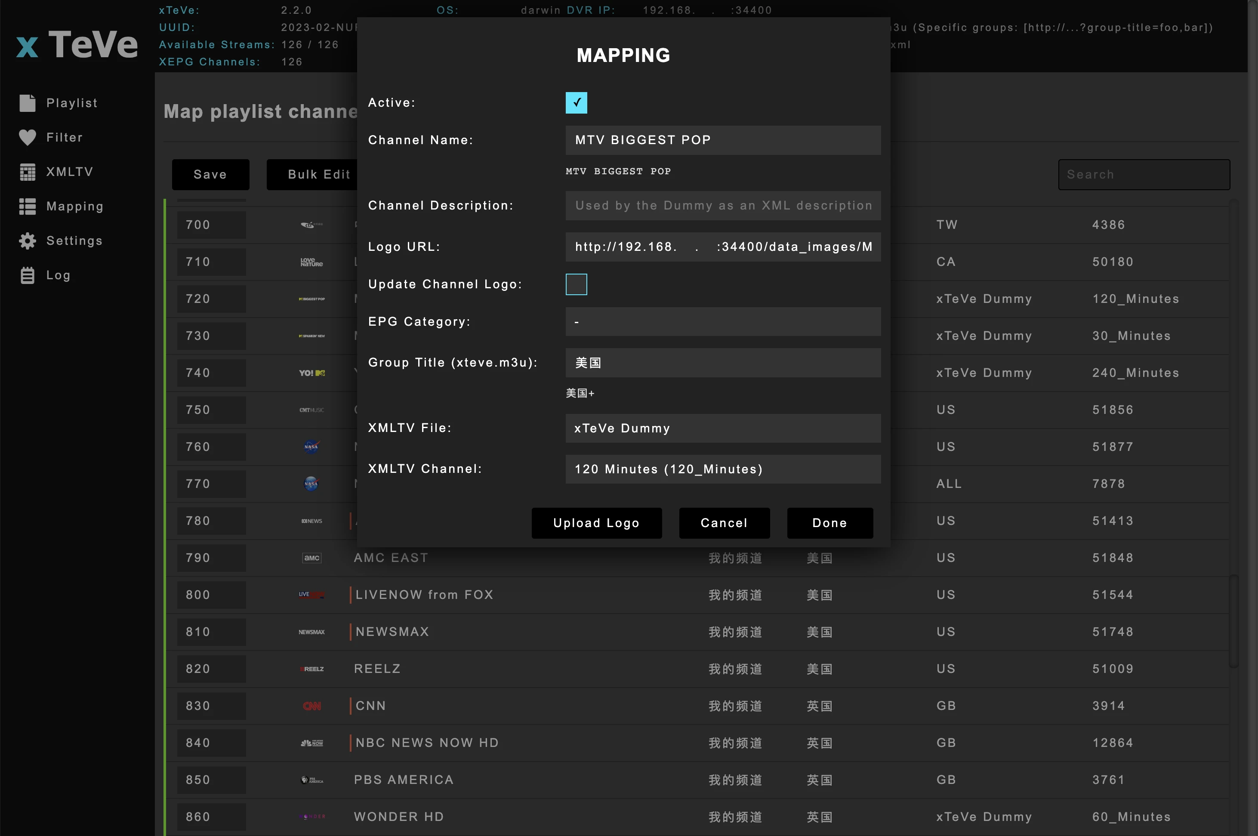Click the Upload Logo button

[x=597, y=522]
